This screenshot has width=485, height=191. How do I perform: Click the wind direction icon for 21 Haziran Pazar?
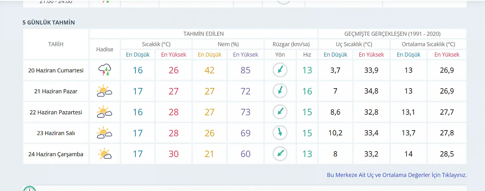pyautogui.click(x=280, y=91)
